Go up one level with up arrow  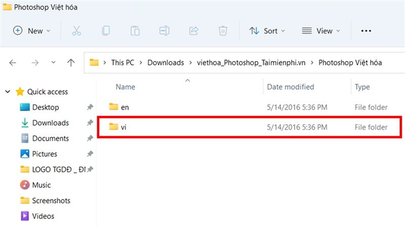point(71,62)
